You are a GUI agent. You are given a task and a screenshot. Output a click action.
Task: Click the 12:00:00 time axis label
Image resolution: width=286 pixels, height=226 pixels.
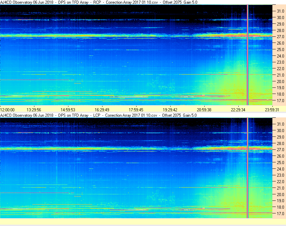tap(7, 110)
